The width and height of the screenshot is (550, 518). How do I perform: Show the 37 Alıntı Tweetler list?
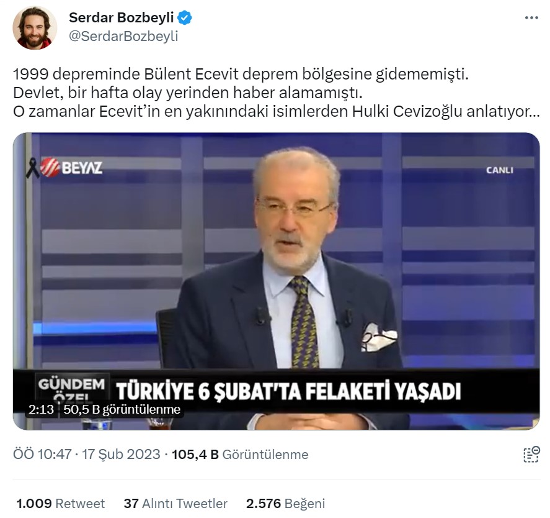pyautogui.click(x=175, y=503)
